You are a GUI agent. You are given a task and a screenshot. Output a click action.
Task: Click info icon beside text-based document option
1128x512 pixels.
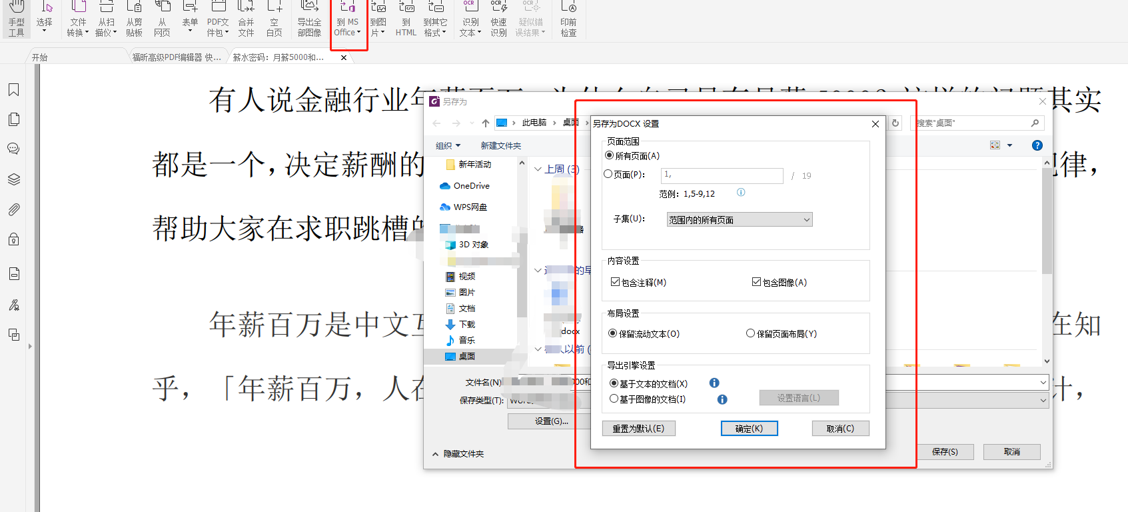point(714,383)
